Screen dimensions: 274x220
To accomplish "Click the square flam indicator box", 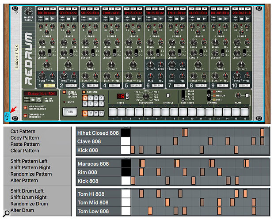I will [247, 95].
